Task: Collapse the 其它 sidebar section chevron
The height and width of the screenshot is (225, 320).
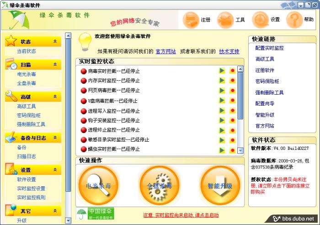Action: 55,211
